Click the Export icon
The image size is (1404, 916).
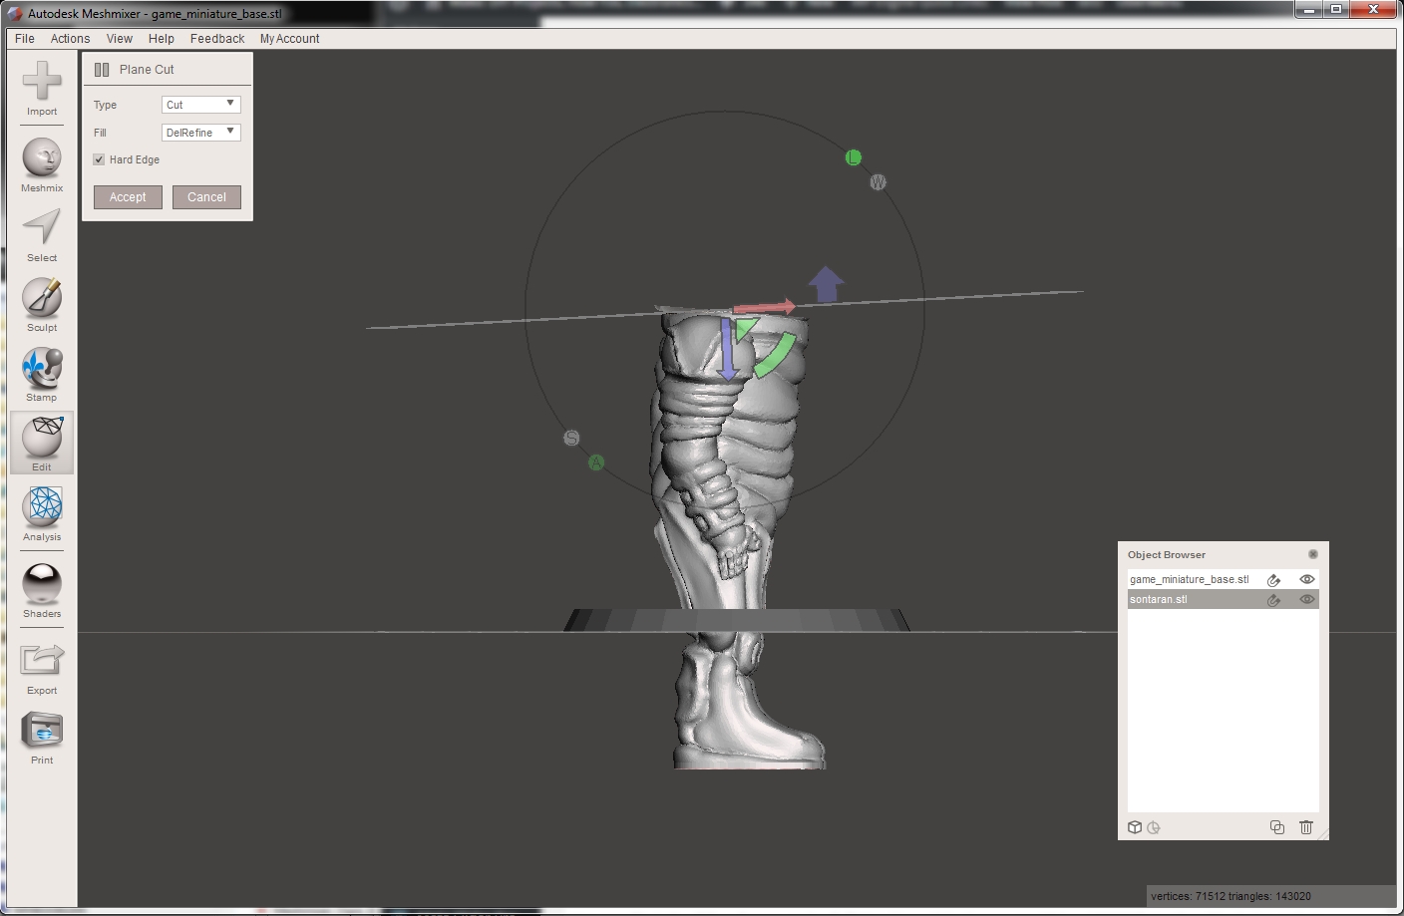click(42, 660)
